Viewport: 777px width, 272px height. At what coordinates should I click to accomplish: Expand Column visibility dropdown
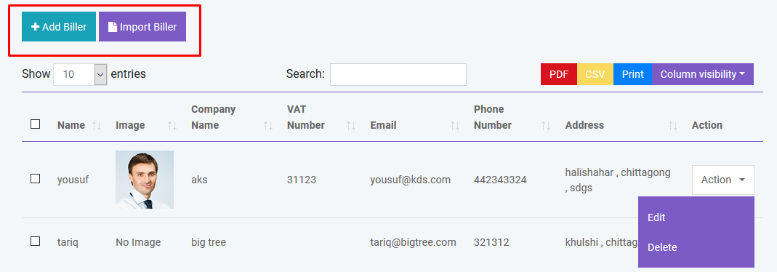click(703, 74)
